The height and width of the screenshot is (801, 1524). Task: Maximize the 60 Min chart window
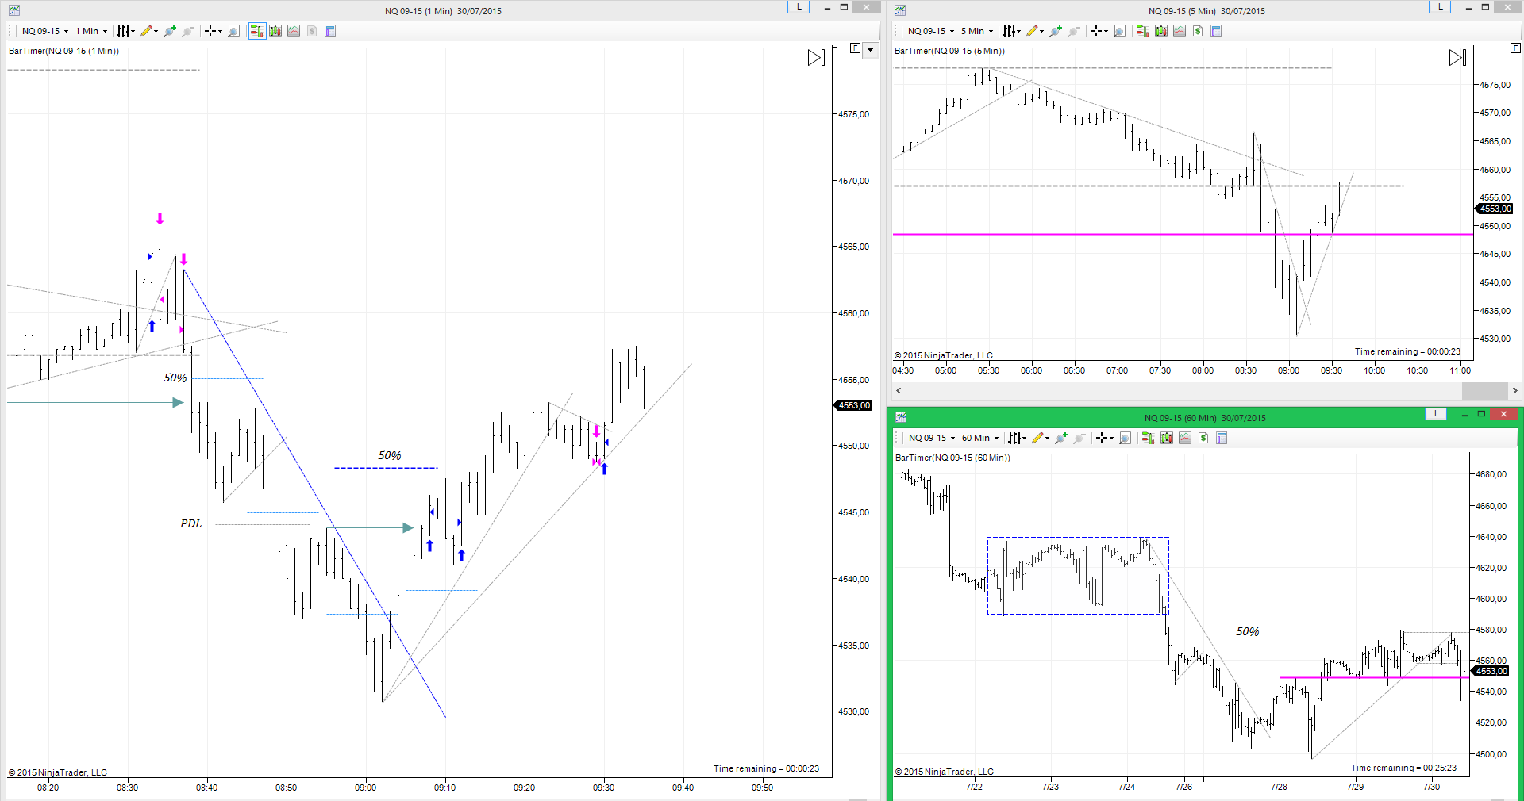tap(1481, 413)
